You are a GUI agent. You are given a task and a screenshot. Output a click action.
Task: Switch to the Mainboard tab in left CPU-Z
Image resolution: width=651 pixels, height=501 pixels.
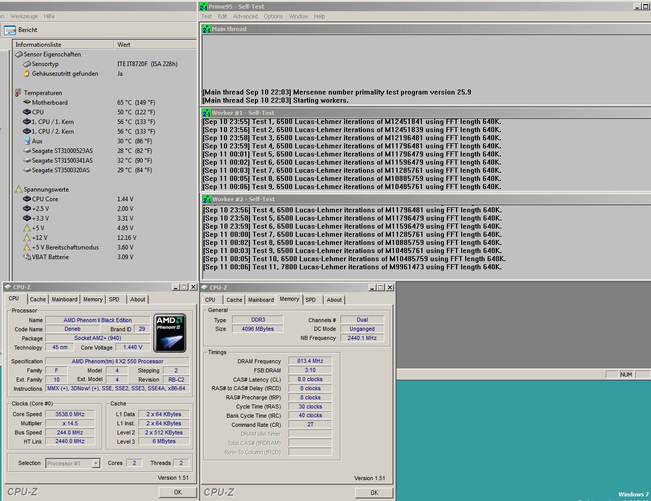(x=65, y=300)
